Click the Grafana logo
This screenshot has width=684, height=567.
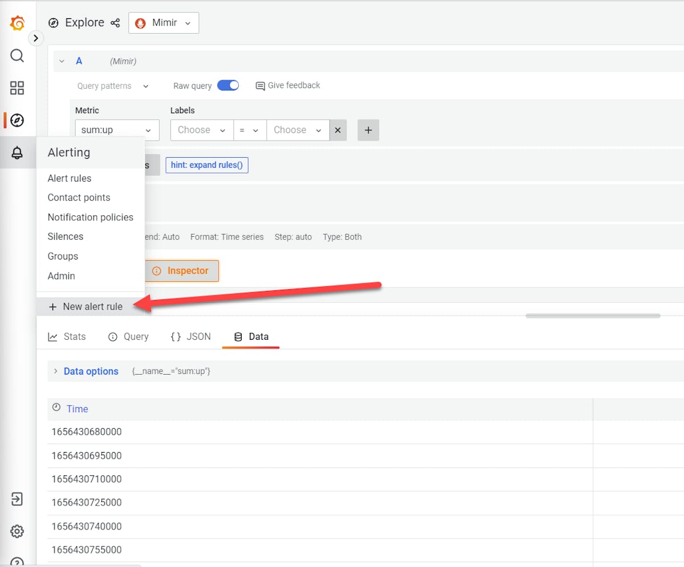17,23
